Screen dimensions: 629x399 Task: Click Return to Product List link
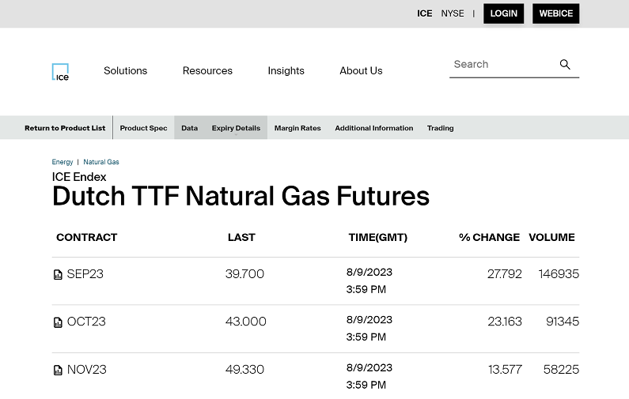(65, 128)
